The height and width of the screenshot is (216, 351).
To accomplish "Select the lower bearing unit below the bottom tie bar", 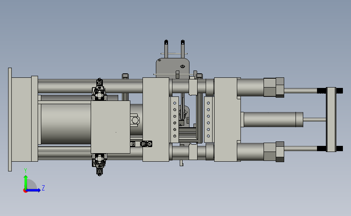I will click(100, 164).
